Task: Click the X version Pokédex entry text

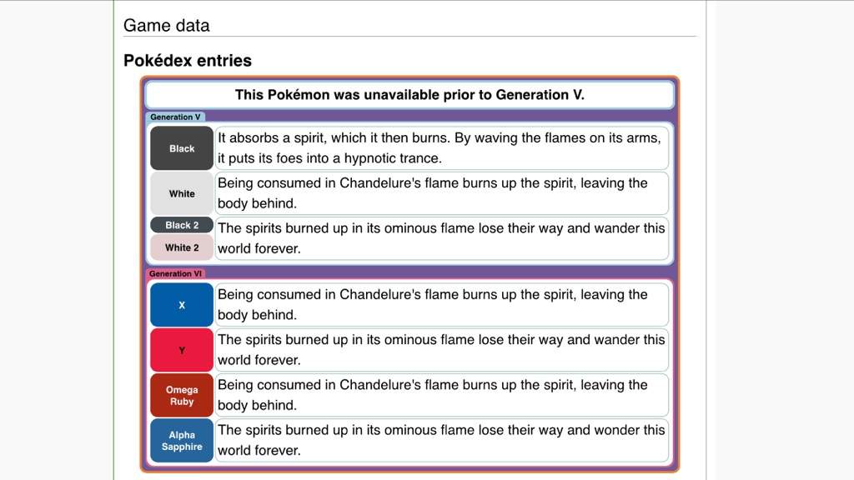Action: pos(441,305)
